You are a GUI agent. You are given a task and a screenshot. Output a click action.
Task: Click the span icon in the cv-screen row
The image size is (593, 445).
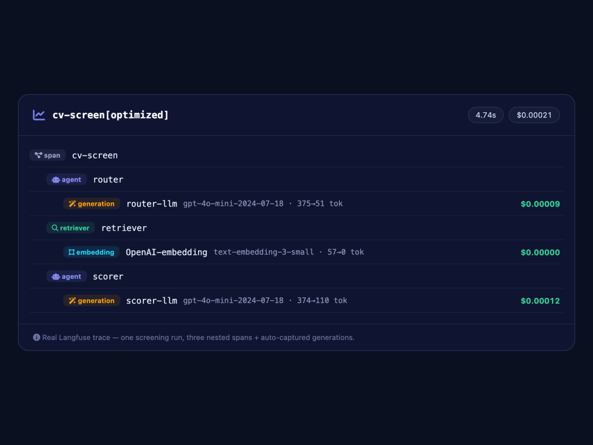pos(38,155)
